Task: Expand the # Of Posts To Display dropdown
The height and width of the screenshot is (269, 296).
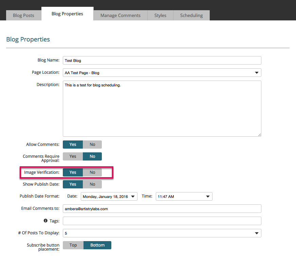Action: [x=162, y=233]
